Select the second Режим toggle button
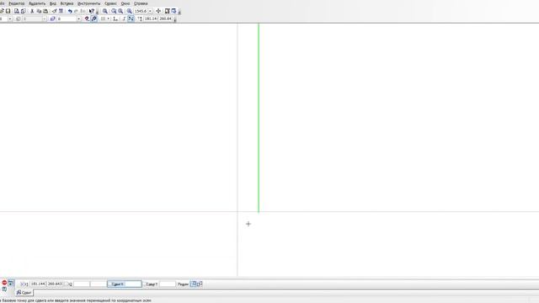539x303 pixels. (200, 284)
